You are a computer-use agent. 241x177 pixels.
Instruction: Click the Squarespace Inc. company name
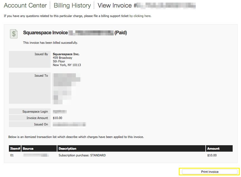pyautogui.click(x=66, y=54)
